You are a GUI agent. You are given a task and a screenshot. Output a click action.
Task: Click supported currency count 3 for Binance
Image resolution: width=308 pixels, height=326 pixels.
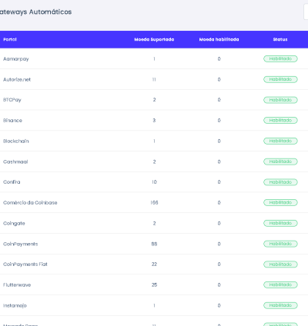click(154, 121)
